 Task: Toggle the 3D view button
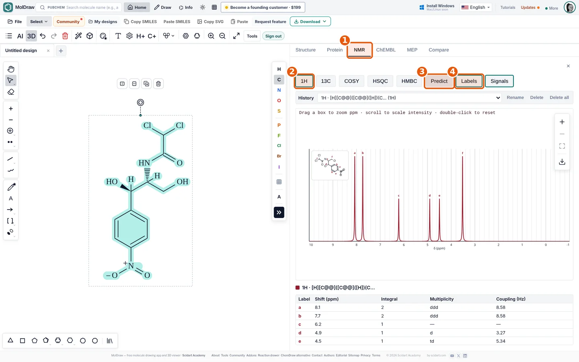[31, 36]
